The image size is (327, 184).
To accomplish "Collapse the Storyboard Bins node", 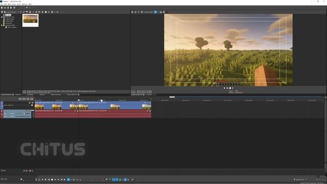I will (x=2, y=25).
